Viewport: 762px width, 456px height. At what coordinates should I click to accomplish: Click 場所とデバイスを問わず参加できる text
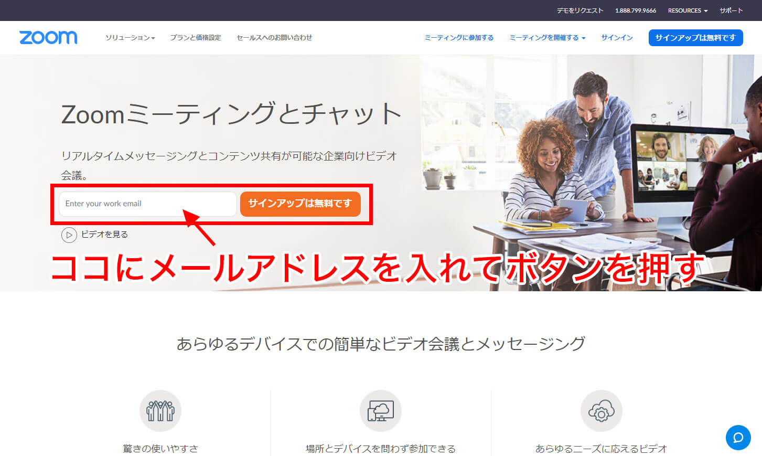(x=381, y=449)
